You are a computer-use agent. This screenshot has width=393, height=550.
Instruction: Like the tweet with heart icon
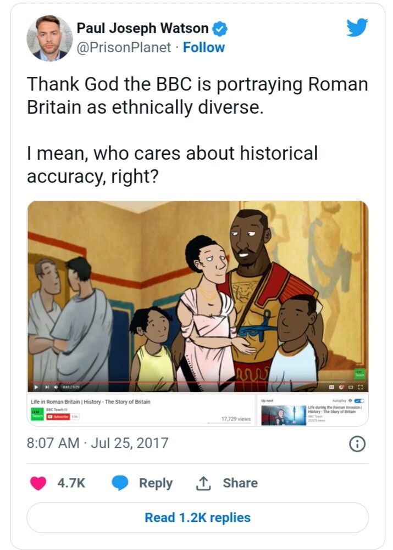pyautogui.click(x=38, y=483)
